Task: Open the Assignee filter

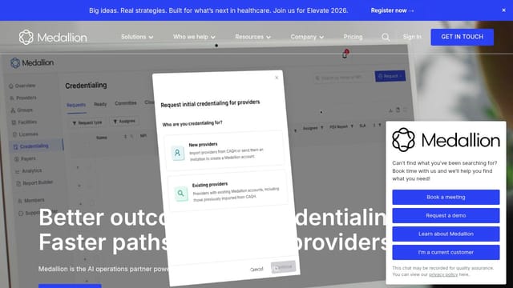Action: click(x=124, y=121)
